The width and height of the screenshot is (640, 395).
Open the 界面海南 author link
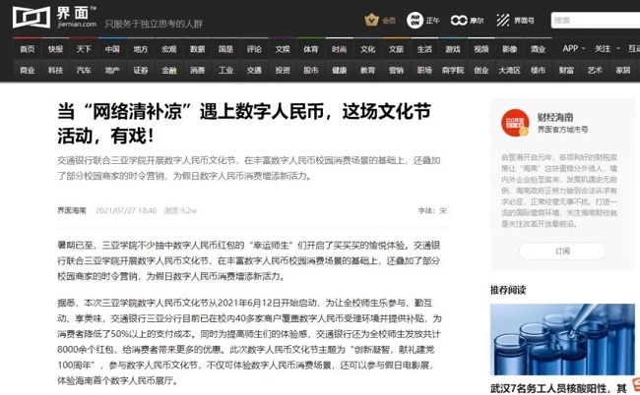(72, 210)
